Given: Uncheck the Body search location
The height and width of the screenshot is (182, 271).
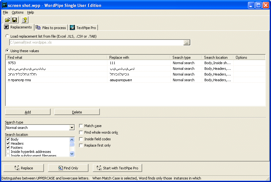Looking at the screenshot, I should coord(8,139).
